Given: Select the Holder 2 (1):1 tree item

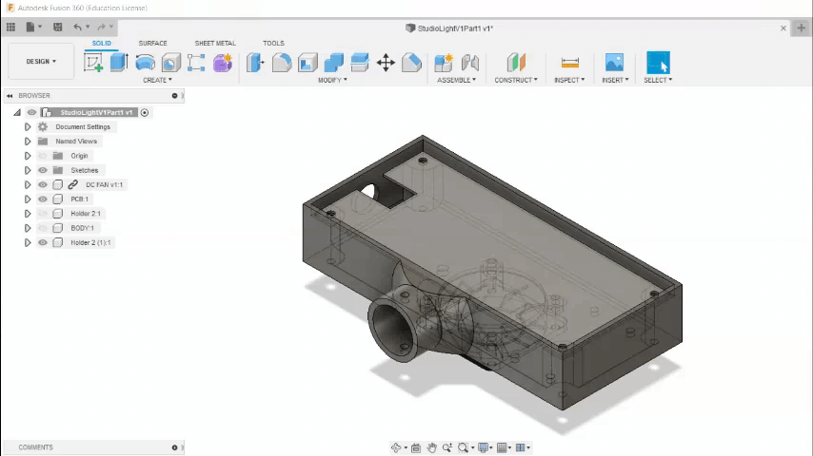Looking at the screenshot, I should (x=90, y=243).
